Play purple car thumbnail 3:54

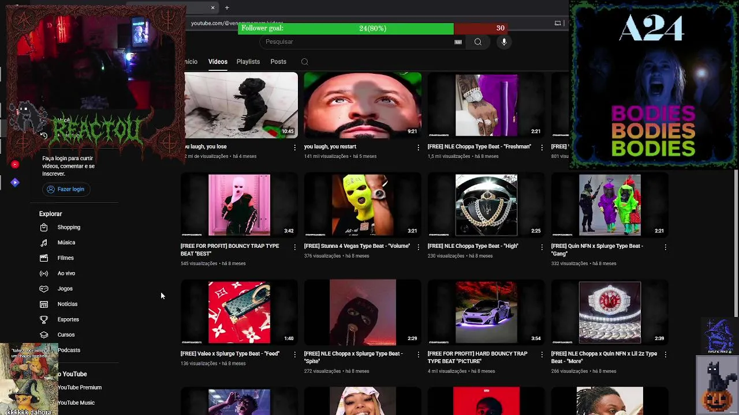(x=486, y=312)
